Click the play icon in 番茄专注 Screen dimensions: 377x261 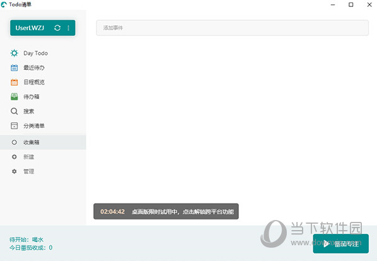click(327, 244)
